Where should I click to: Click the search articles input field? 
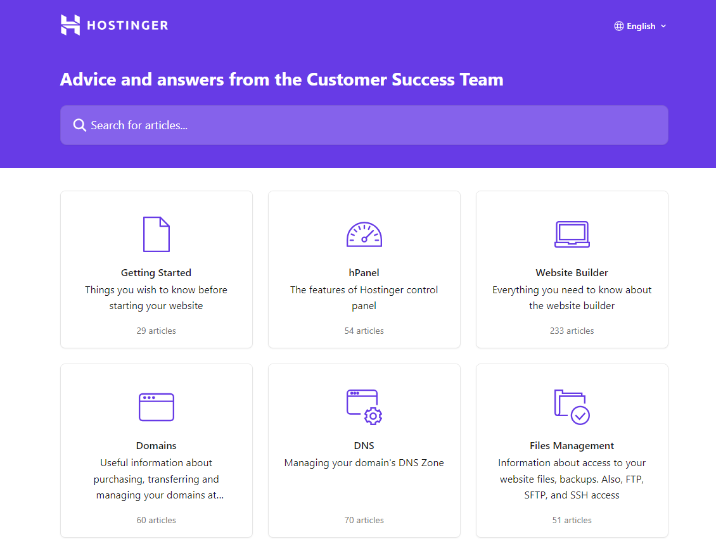(364, 125)
